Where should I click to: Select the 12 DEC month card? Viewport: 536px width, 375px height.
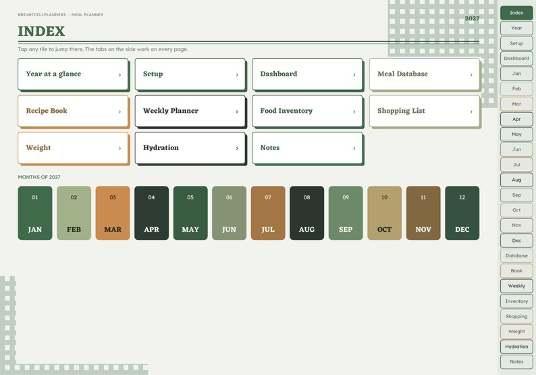pyautogui.click(x=462, y=213)
